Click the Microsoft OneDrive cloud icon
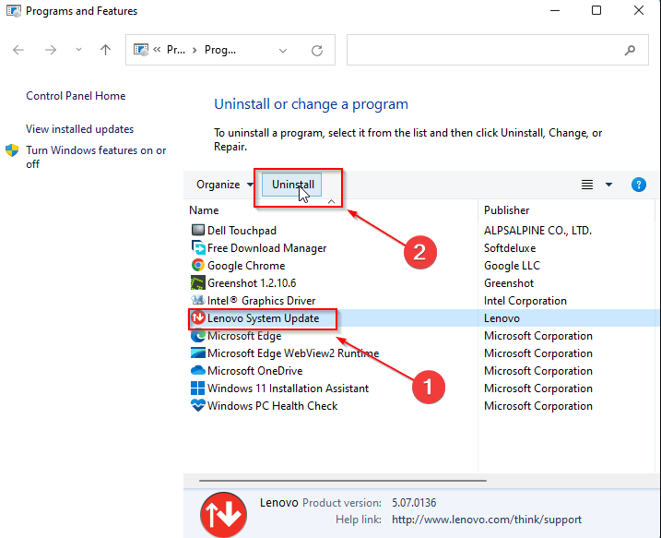661x538 pixels. (197, 370)
